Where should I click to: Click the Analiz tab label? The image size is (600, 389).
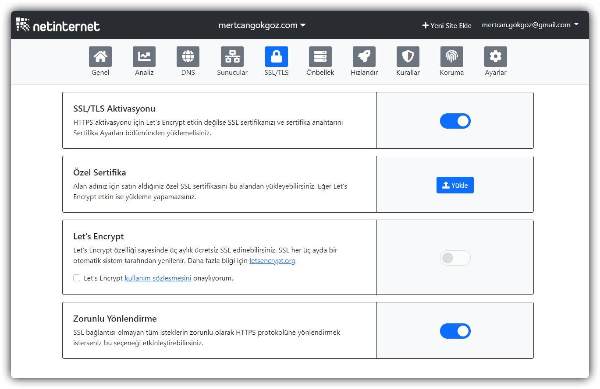(x=144, y=73)
